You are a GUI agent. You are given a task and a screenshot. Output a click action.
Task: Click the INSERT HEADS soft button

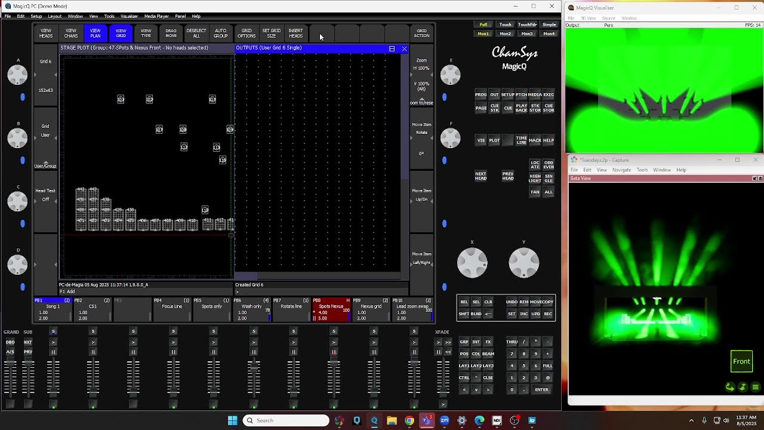click(296, 33)
